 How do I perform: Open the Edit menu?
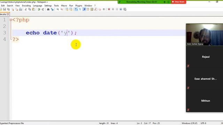[3, 6]
